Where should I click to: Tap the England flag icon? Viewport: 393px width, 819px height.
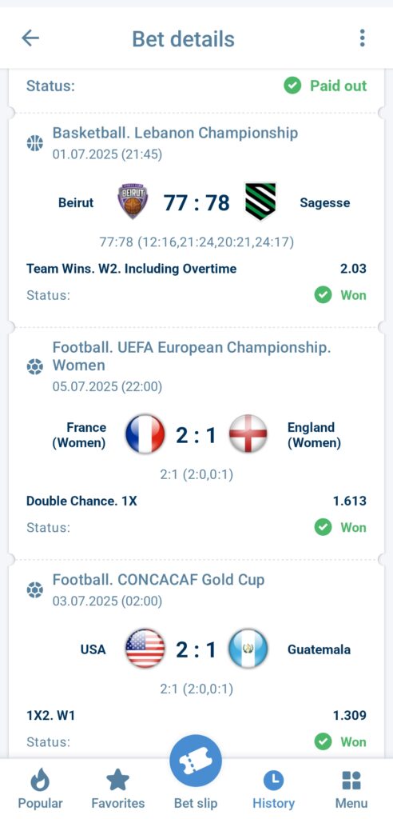[248, 434]
